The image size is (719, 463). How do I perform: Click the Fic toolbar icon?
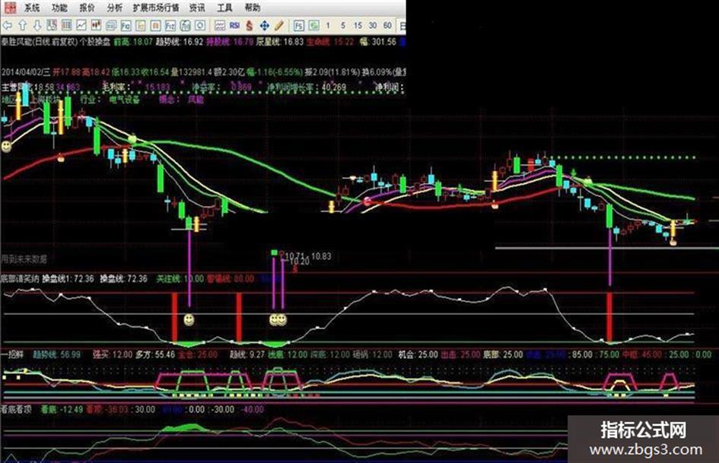126,26
